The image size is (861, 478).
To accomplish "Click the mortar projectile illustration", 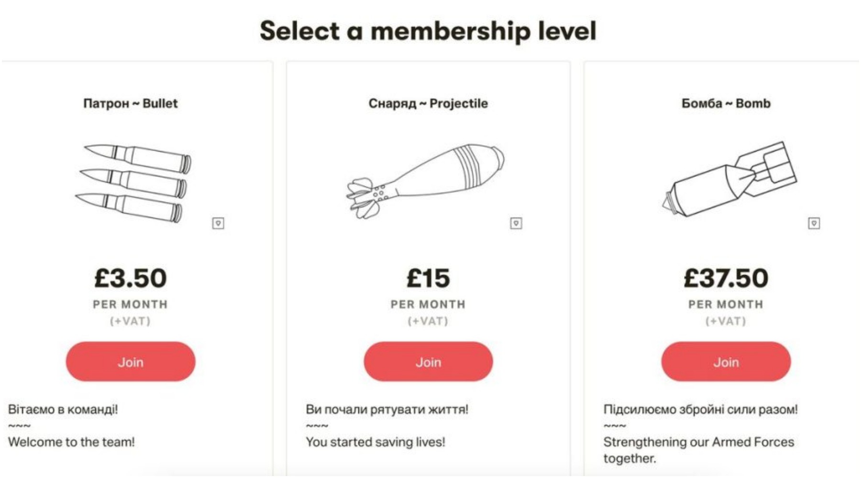I will pos(426,181).
